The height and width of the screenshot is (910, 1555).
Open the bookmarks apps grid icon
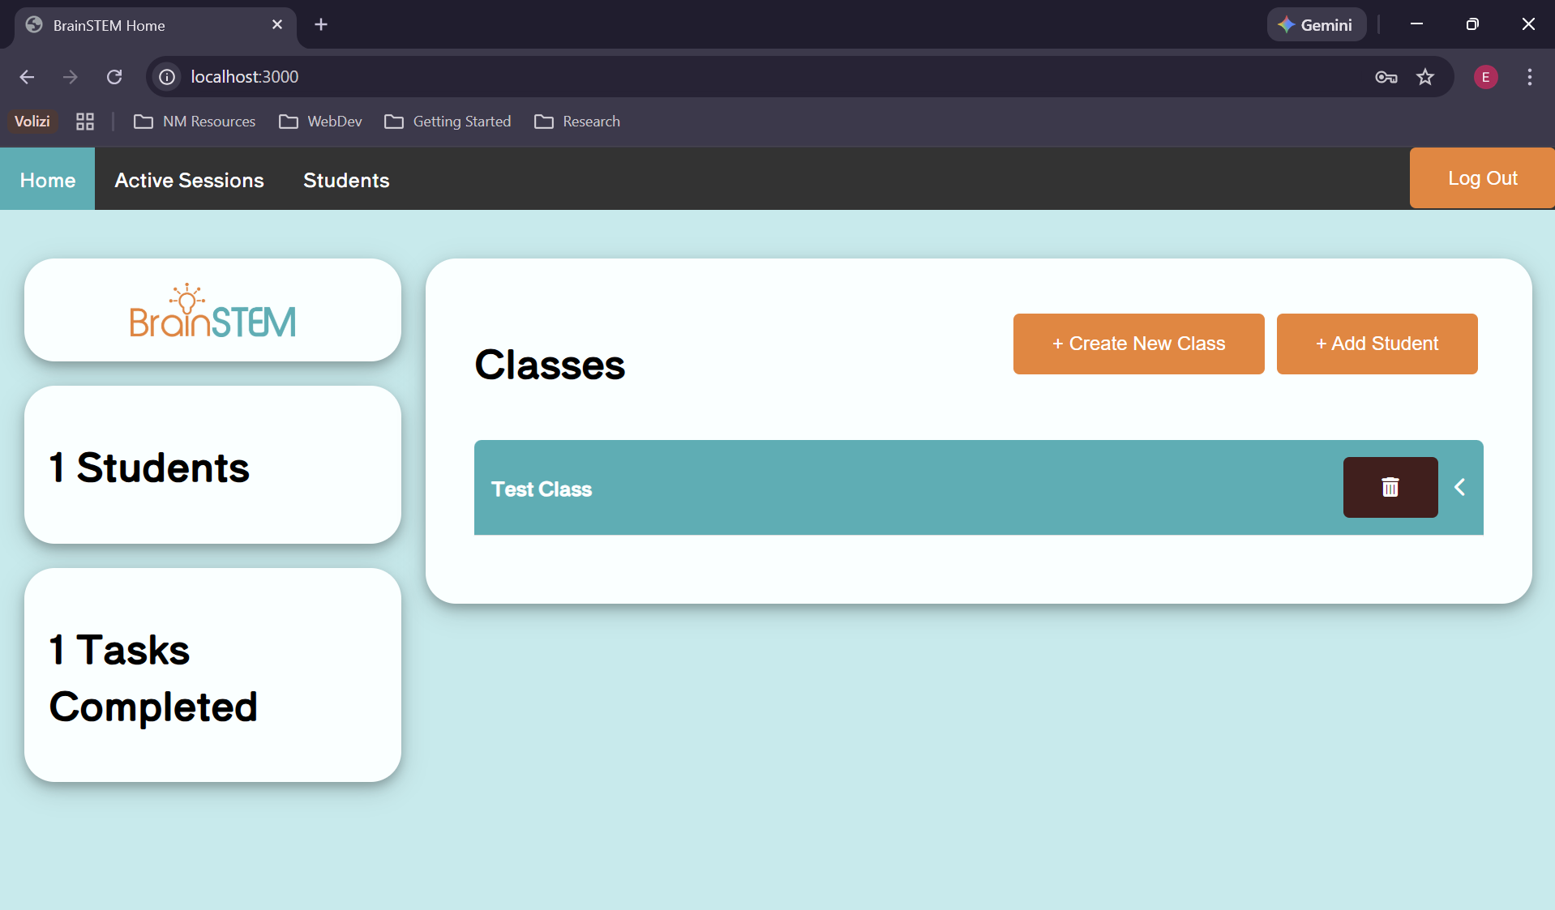pyautogui.click(x=85, y=122)
